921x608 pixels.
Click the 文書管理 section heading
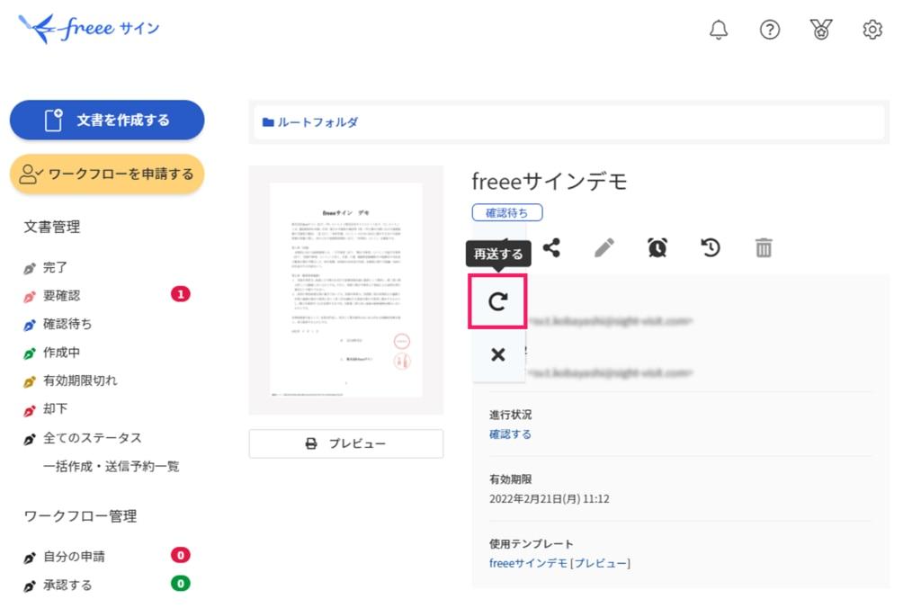pos(51,227)
